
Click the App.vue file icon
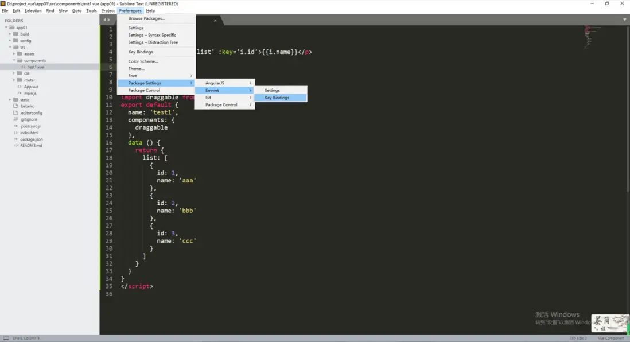pyautogui.click(x=20, y=87)
